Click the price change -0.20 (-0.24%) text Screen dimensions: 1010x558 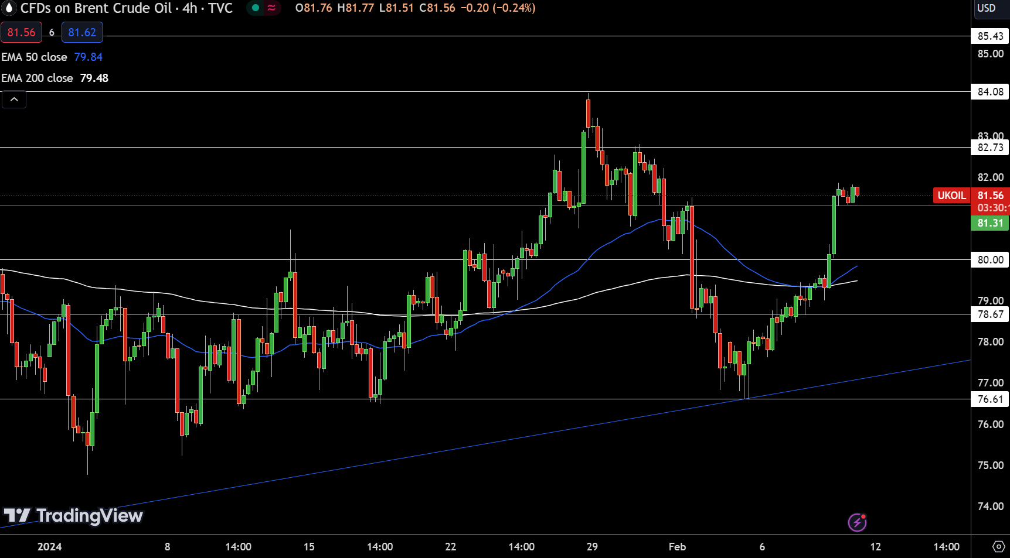click(x=499, y=8)
